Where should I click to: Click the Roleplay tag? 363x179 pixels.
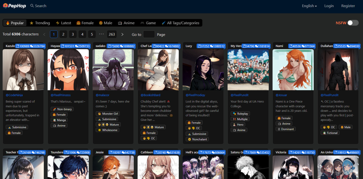click(x=240, y=114)
